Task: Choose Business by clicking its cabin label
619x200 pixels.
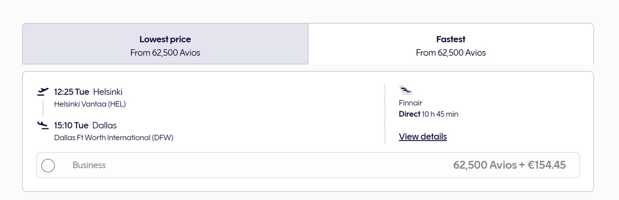Action: click(x=89, y=165)
